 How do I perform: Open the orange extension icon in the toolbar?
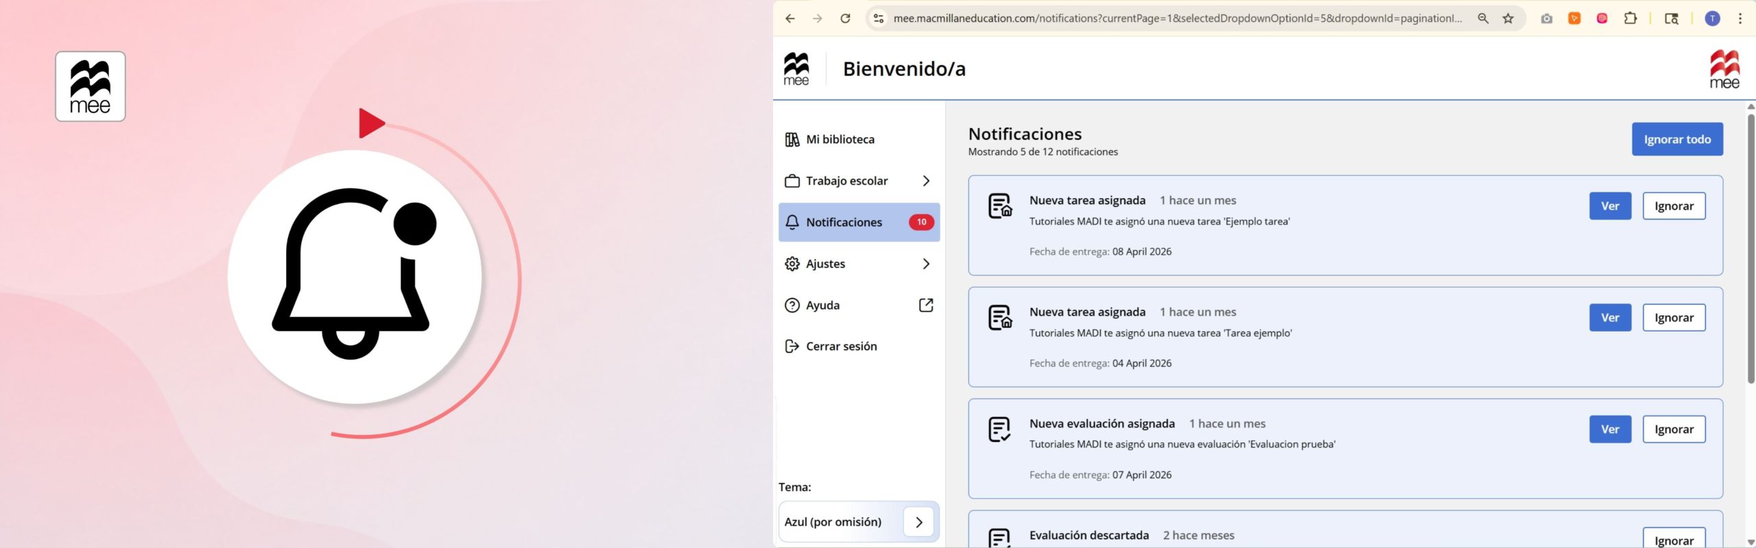point(1575,18)
